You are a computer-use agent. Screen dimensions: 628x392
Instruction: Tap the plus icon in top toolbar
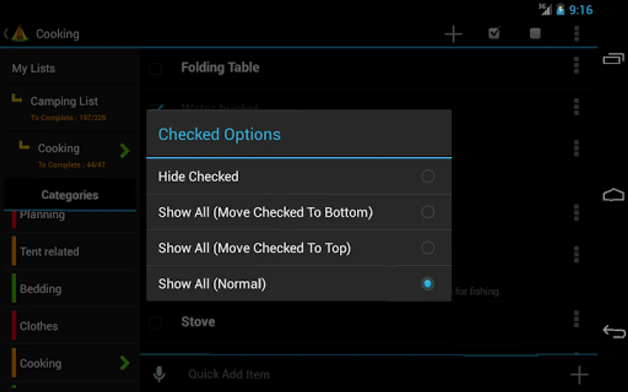click(x=453, y=34)
